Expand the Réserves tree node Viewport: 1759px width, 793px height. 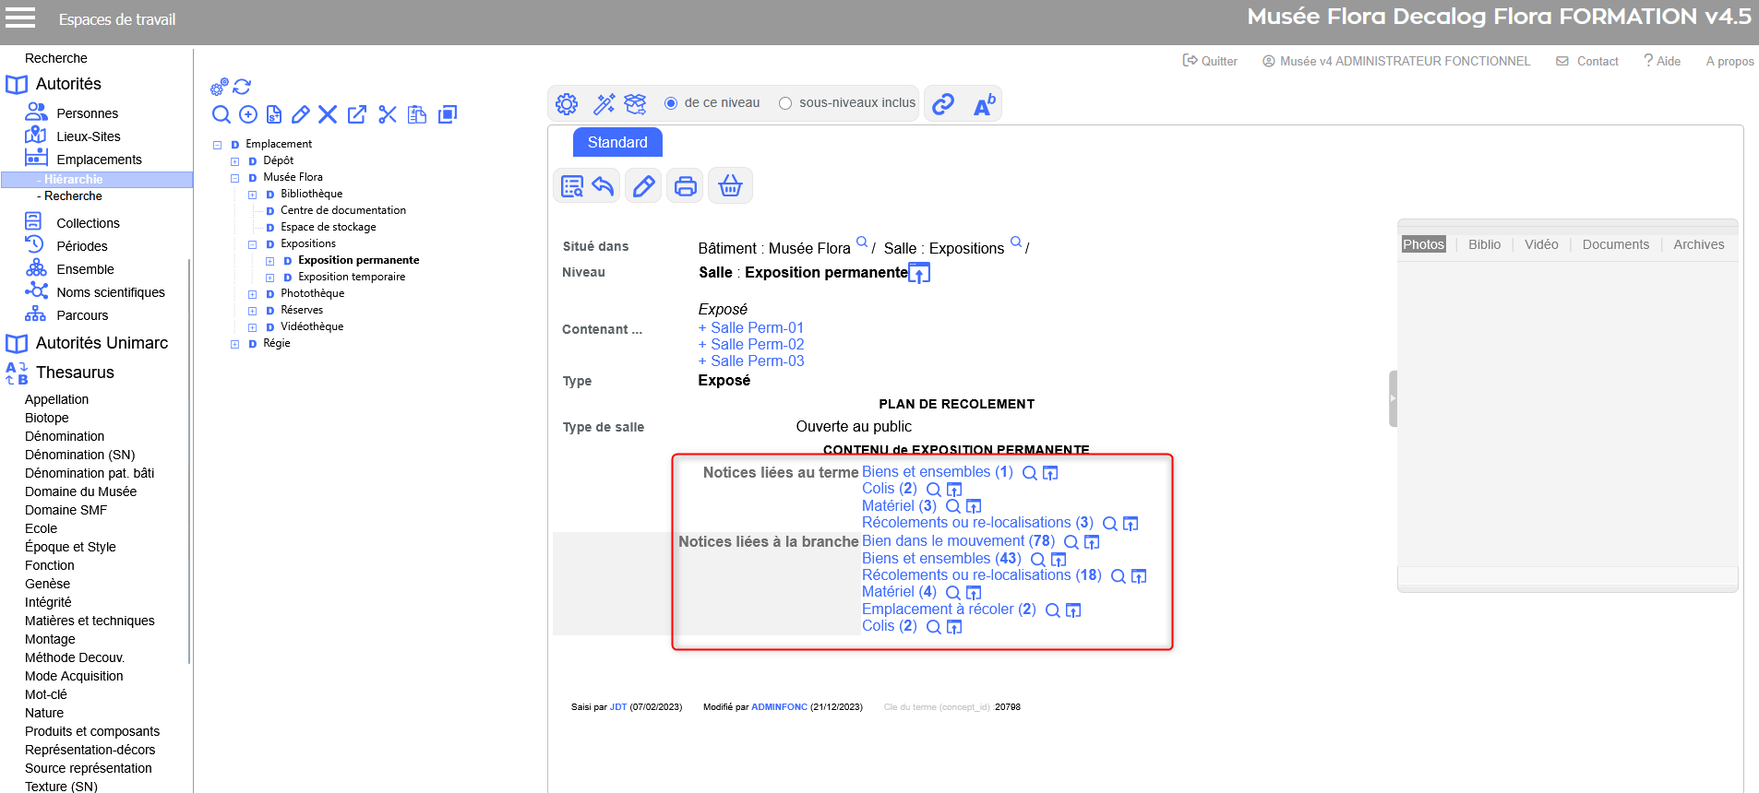[x=252, y=311]
